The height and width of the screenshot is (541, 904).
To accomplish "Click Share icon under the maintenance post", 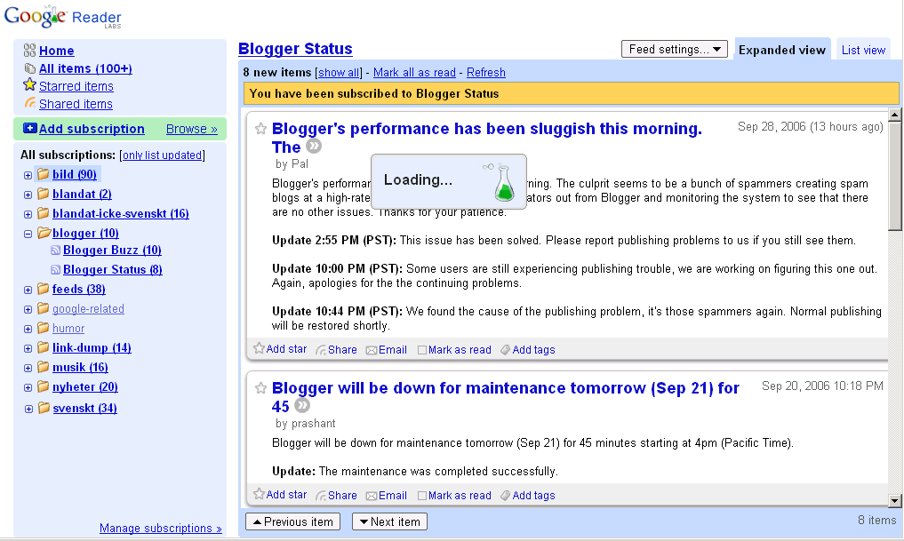I will [x=321, y=496].
